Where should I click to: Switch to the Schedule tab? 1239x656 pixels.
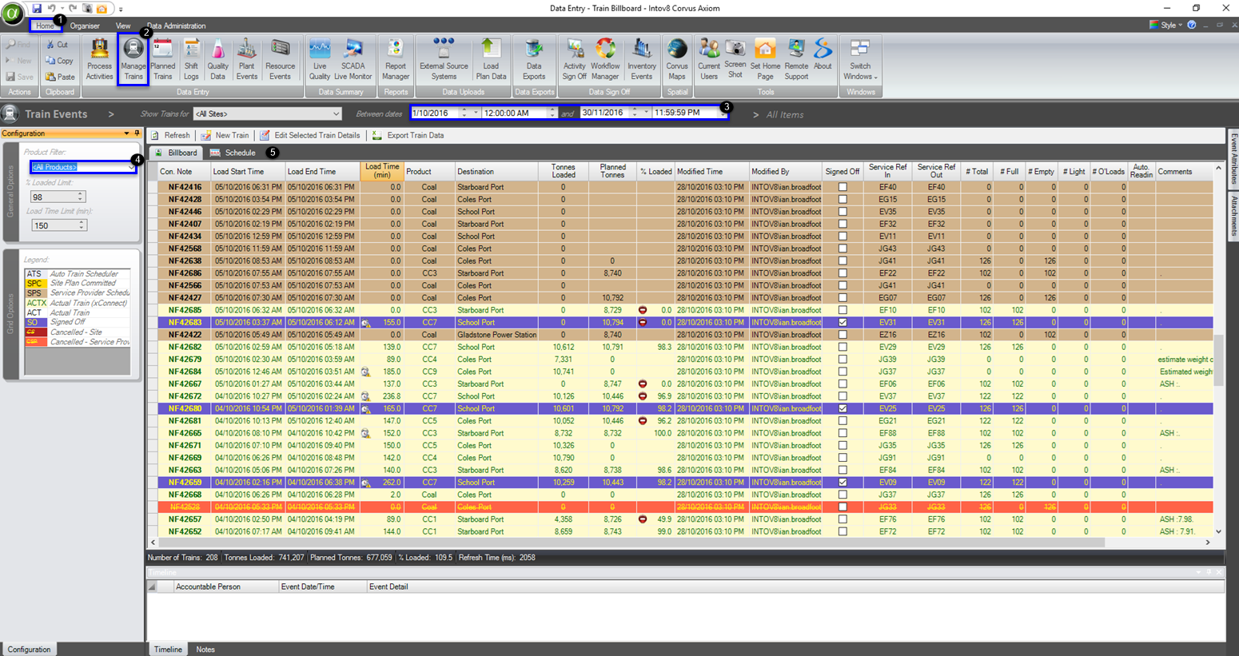click(x=233, y=153)
